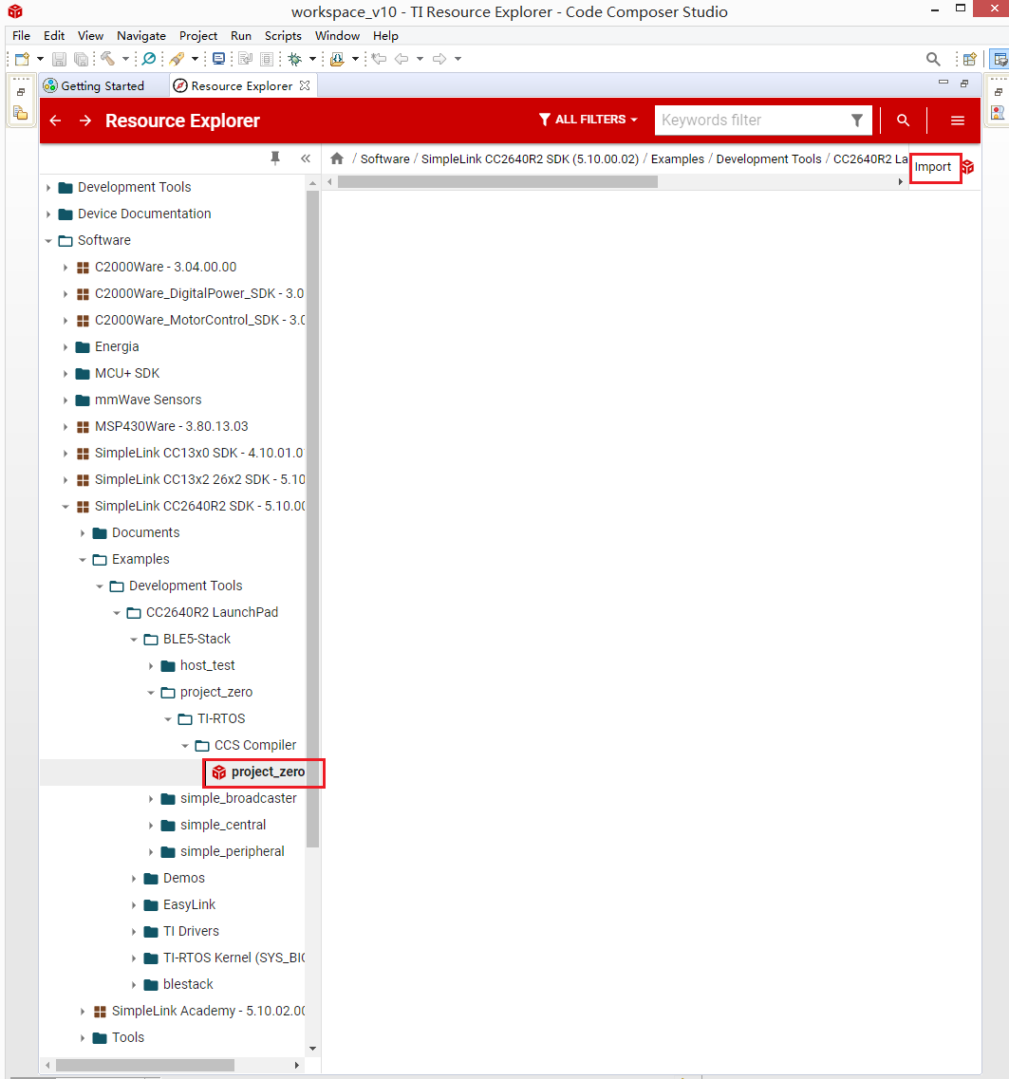Click the Build hammer icon
The image size is (1009, 1079).
[x=107, y=59]
